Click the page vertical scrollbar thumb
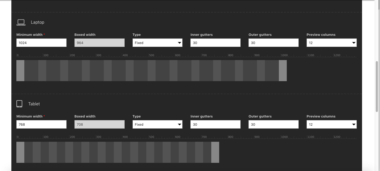The width and height of the screenshot is (380, 171). point(377,86)
